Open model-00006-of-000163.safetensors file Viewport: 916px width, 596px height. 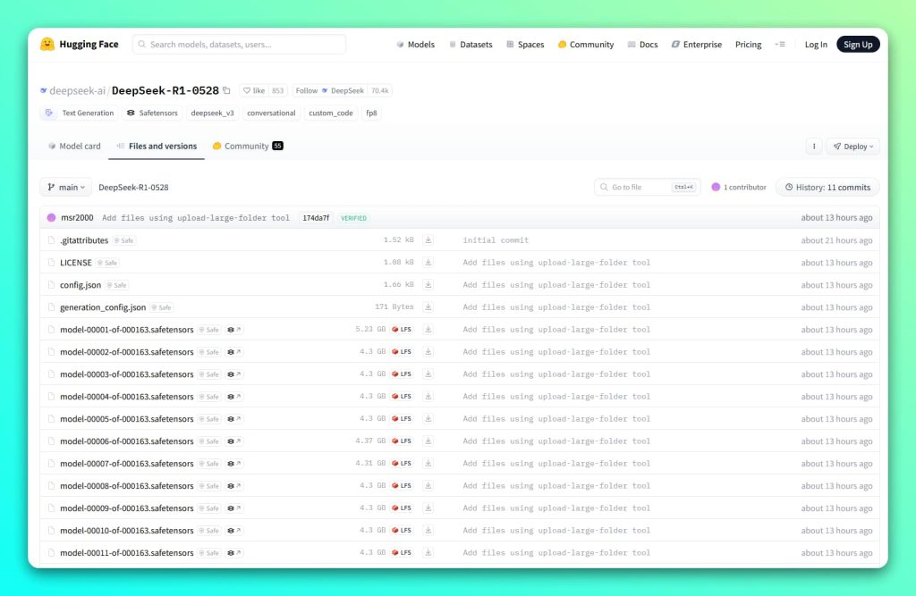[127, 441]
